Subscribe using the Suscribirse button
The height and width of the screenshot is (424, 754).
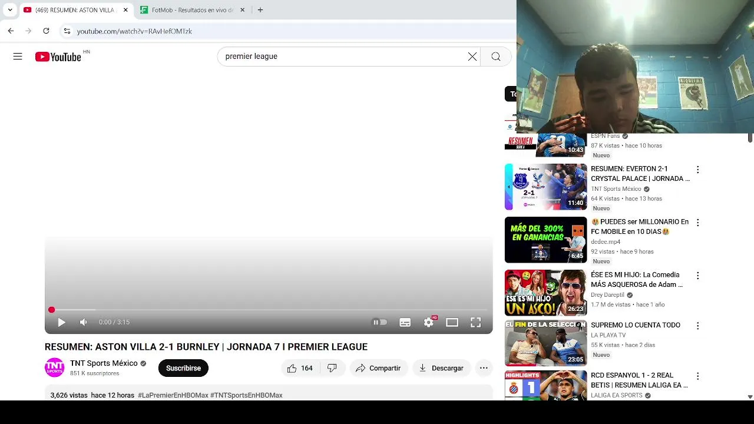coord(183,368)
